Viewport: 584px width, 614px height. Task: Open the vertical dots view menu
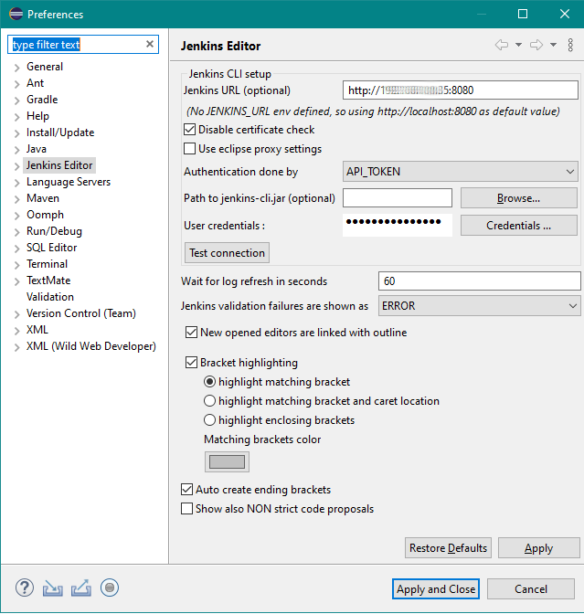click(x=570, y=45)
